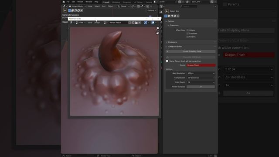Viewport: 279px width, 157px height.
Task: Open the Render menu
Action: click(x=80, y=2)
